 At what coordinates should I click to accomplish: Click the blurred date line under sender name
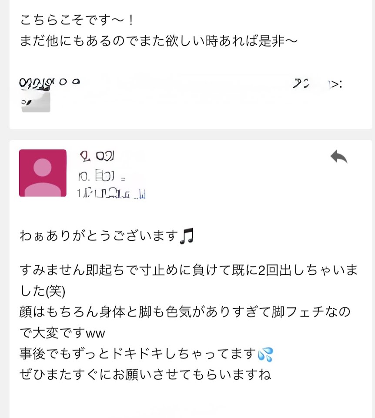pos(102,177)
